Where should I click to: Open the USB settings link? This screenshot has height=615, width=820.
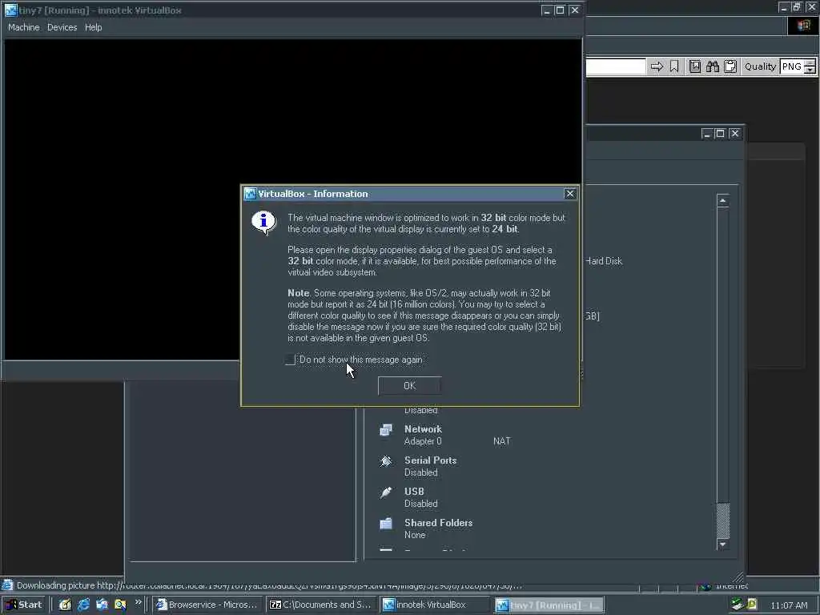[414, 492]
